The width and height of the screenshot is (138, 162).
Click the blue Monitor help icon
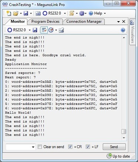123,30
